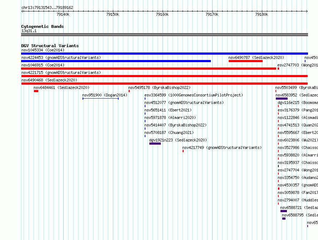
Task: Click the nsv1046915 (Coe2014) red bar
Action: point(149,69)
